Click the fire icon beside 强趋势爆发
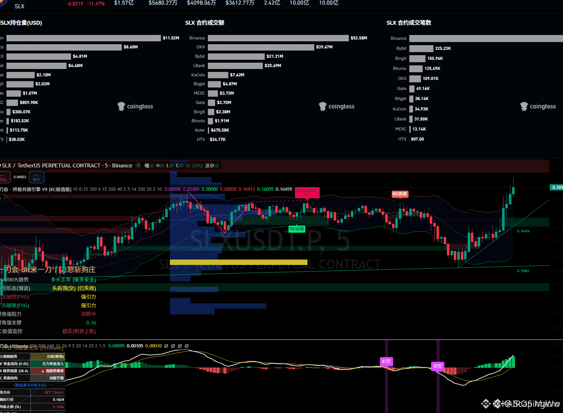 43,371
